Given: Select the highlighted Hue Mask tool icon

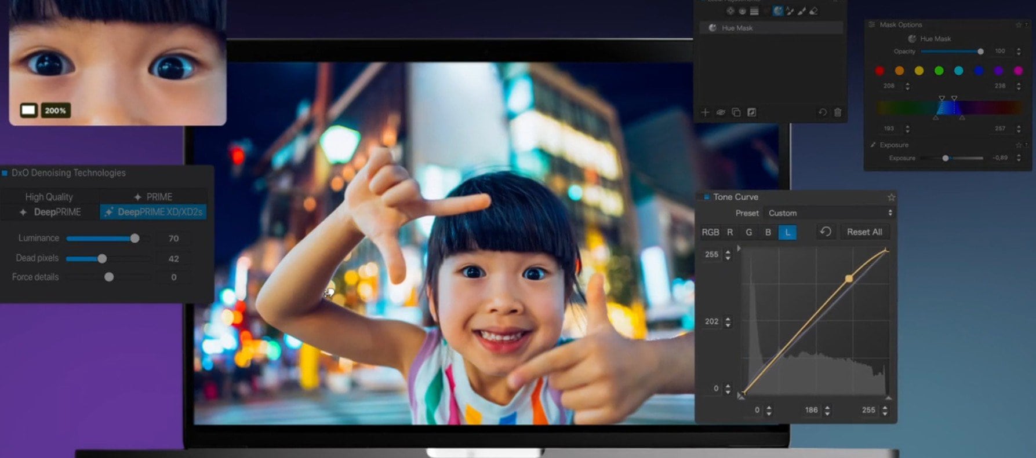Looking at the screenshot, I should (x=778, y=11).
